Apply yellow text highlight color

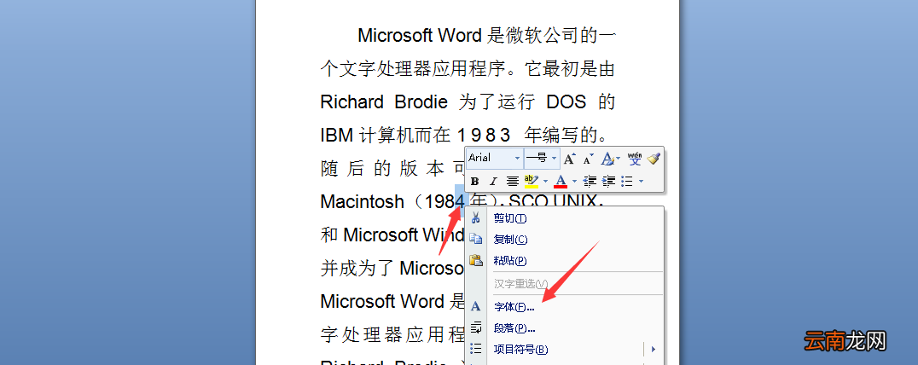pyautogui.click(x=531, y=182)
